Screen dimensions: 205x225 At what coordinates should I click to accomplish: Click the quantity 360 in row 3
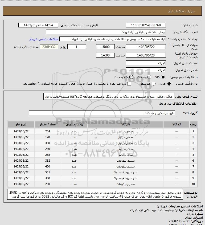[x=48, y=143]
